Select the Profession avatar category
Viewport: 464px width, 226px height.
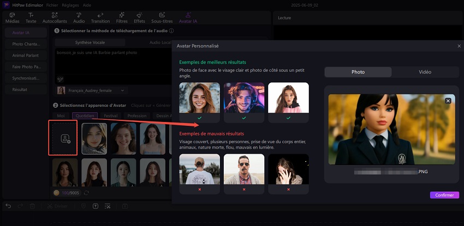coord(137,115)
